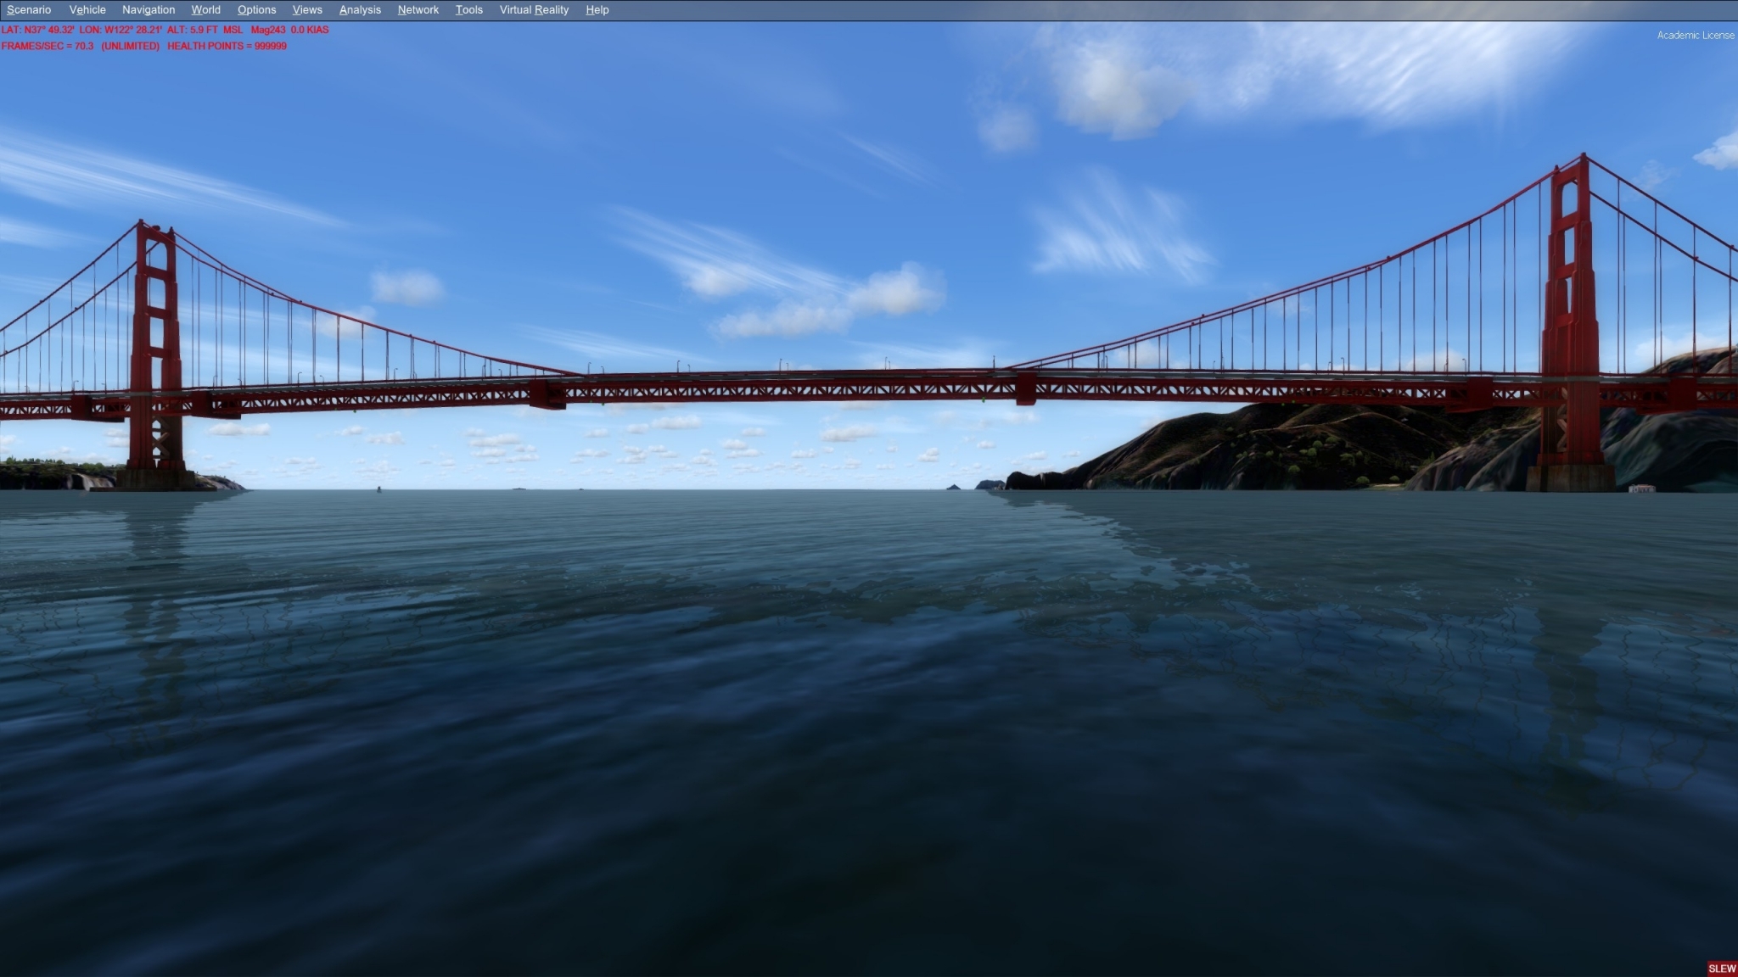Open the Network menu
The width and height of the screenshot is (1738, 977).
418,10
